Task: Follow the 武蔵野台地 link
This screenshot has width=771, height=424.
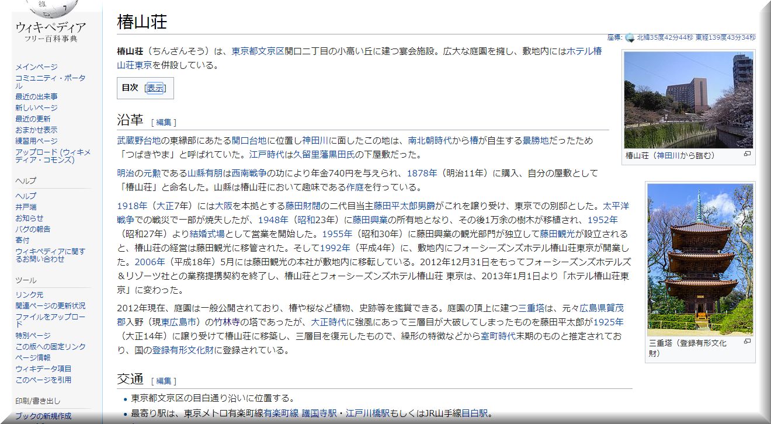Action: click(138, 141)
